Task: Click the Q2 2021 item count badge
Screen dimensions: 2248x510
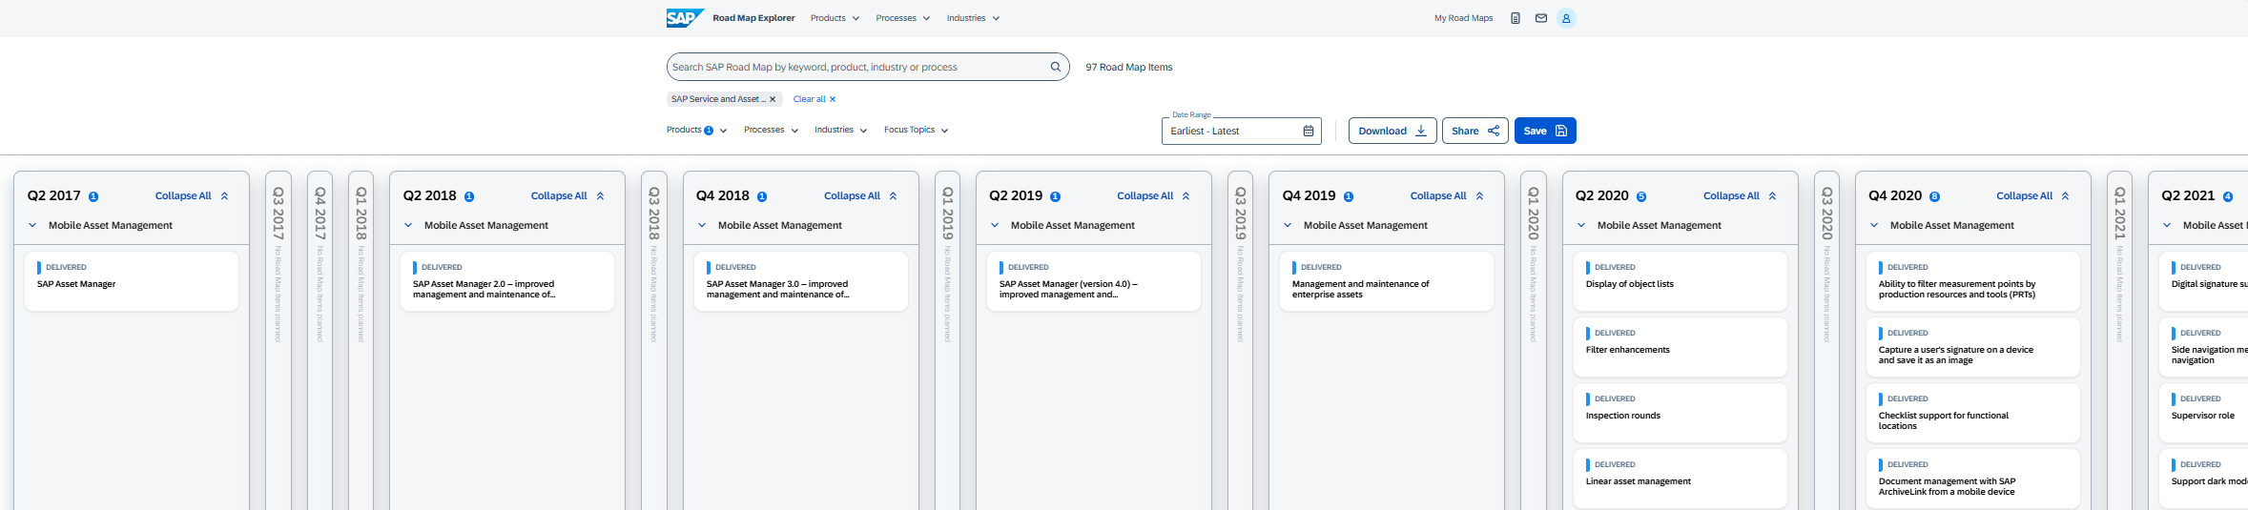Action: pyautogui.click(x=2228, y=196)
